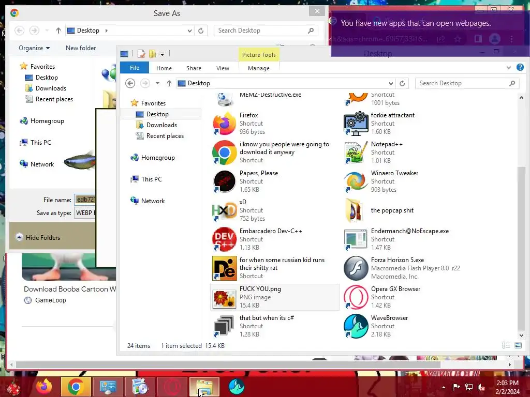Select the Winaero Tweaker shortcut icon
The width and height of the screenshot is (530, 397).
tap(356, 181)
